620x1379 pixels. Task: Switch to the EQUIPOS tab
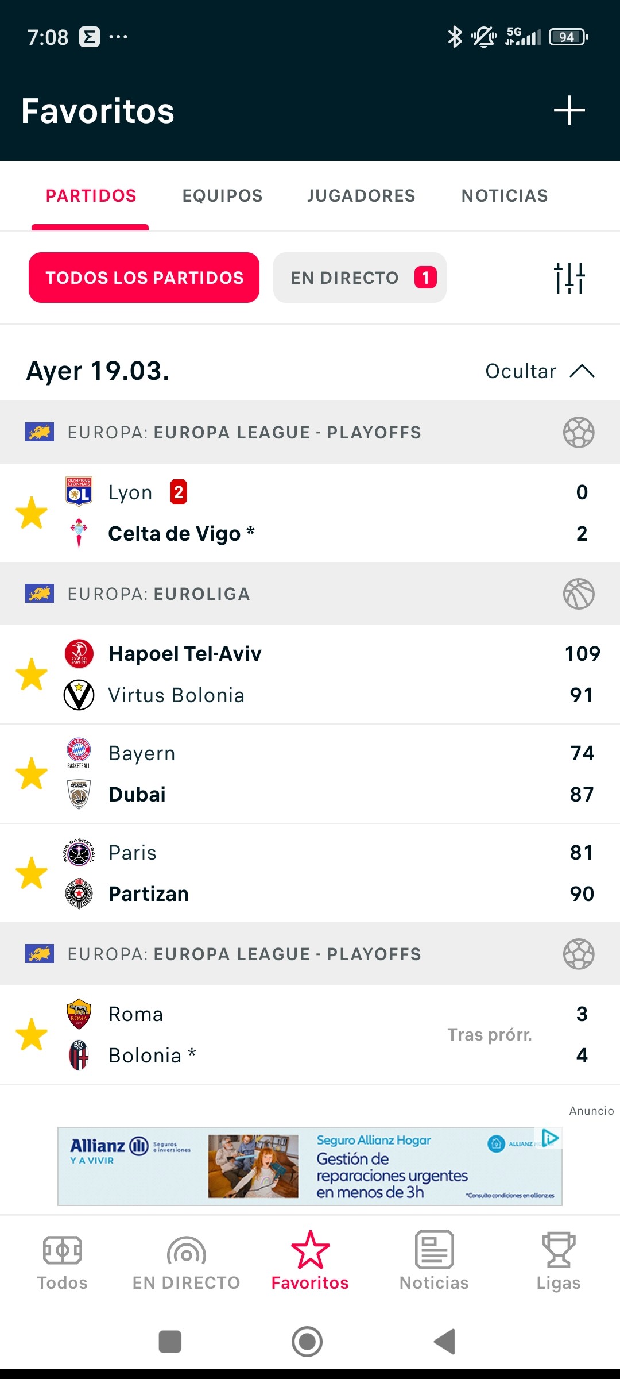pyautogui.click(x=222, y=196)
